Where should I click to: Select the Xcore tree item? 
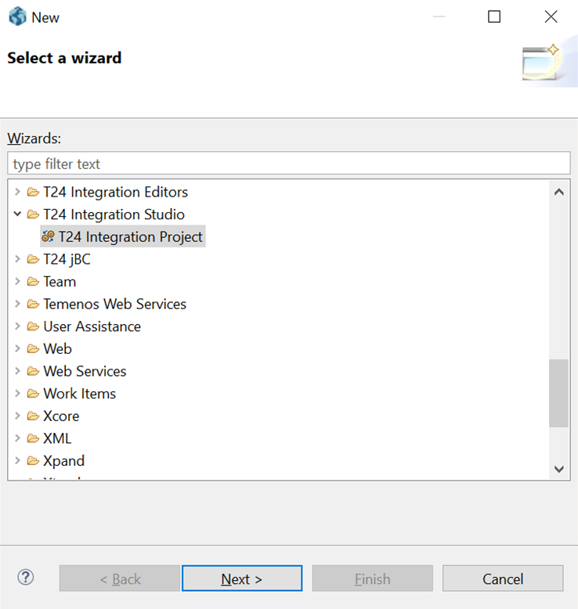(x=61, y=416)
